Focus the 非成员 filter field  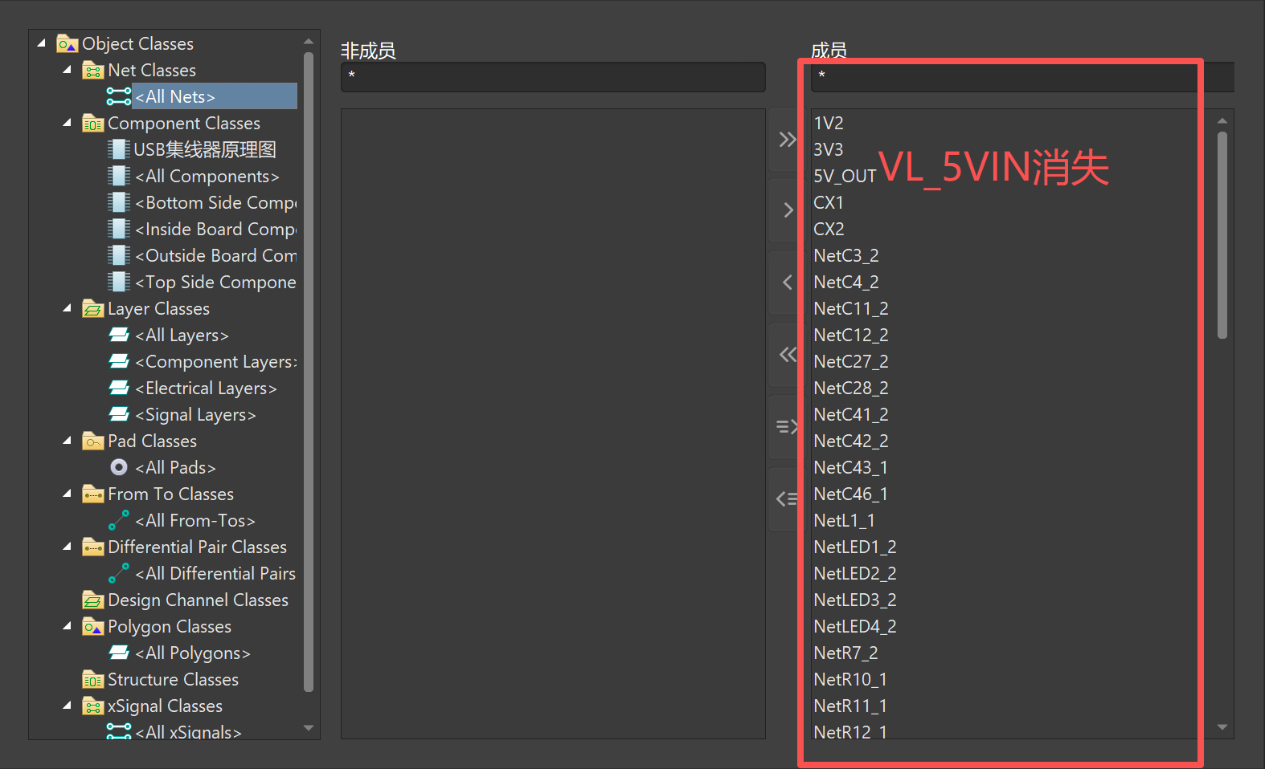click(553, 77)
